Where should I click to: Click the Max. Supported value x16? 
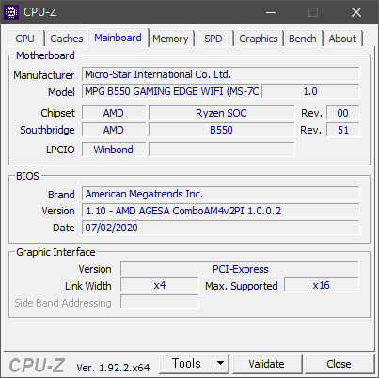tap(322, 286)
